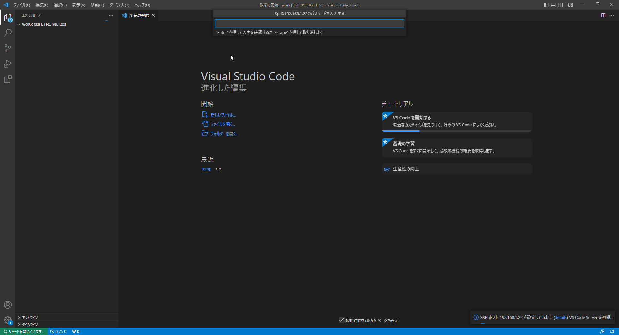Image resolution: width=619 pixels, height=335 pixels.
Task: Click remote status indicator in status bar
Action: click(24, 331)
